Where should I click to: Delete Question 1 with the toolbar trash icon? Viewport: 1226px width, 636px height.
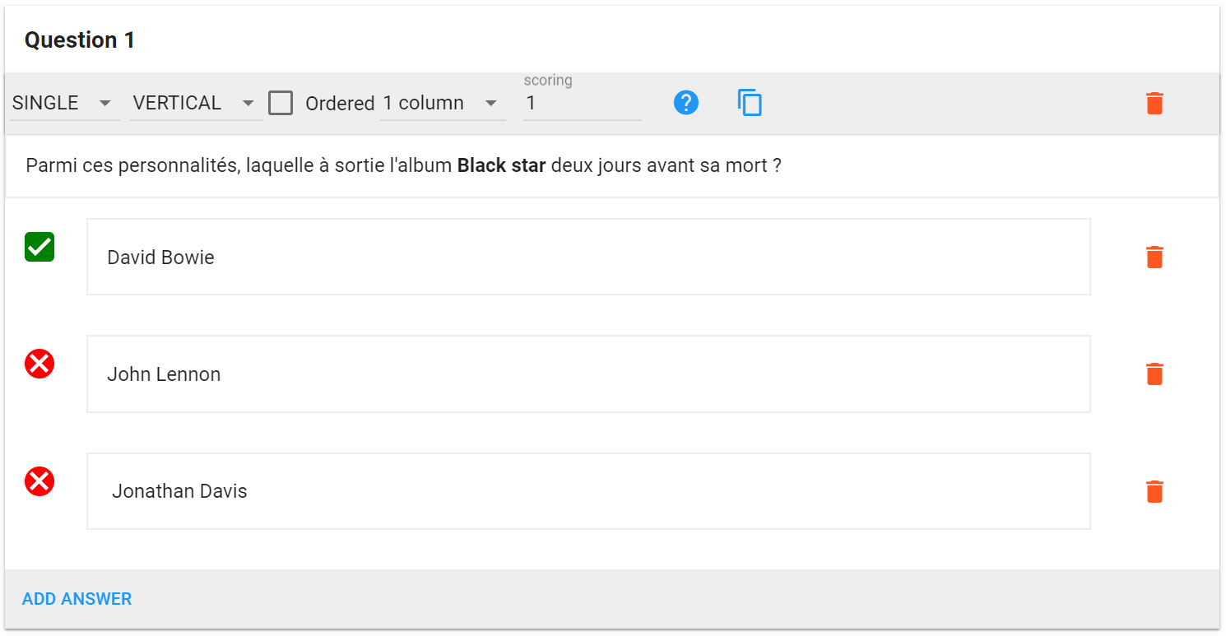(1154, 103)
